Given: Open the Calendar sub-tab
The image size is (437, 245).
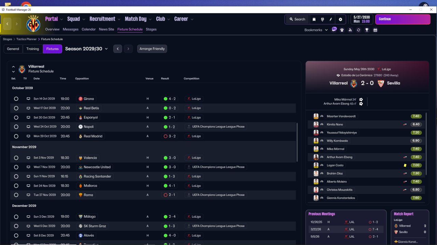Looking at the screenshot, I should point(89,29).
